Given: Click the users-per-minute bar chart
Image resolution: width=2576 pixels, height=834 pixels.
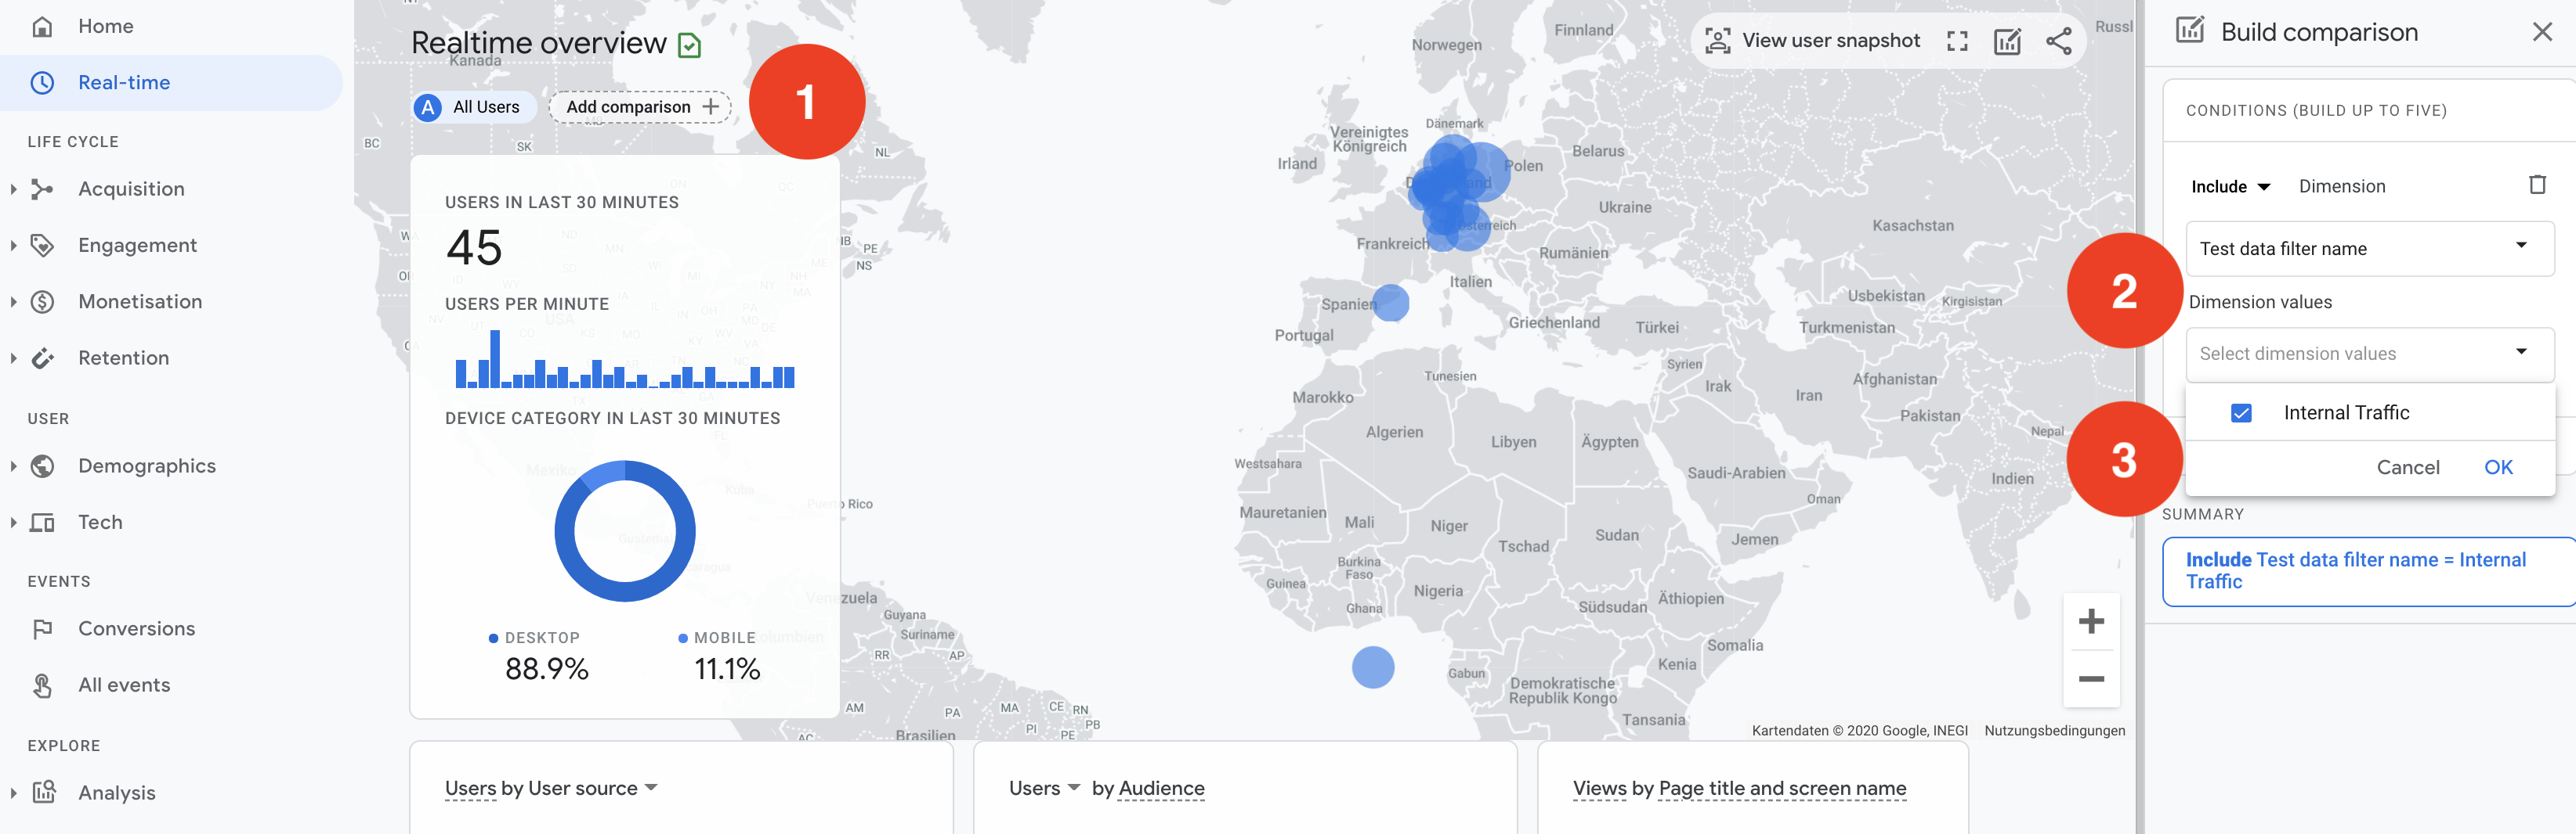Looking at the screenshot, I should click(x=625, y=358).
